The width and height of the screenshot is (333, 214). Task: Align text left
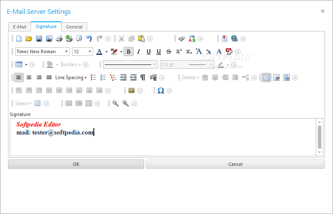coord(19,77)
